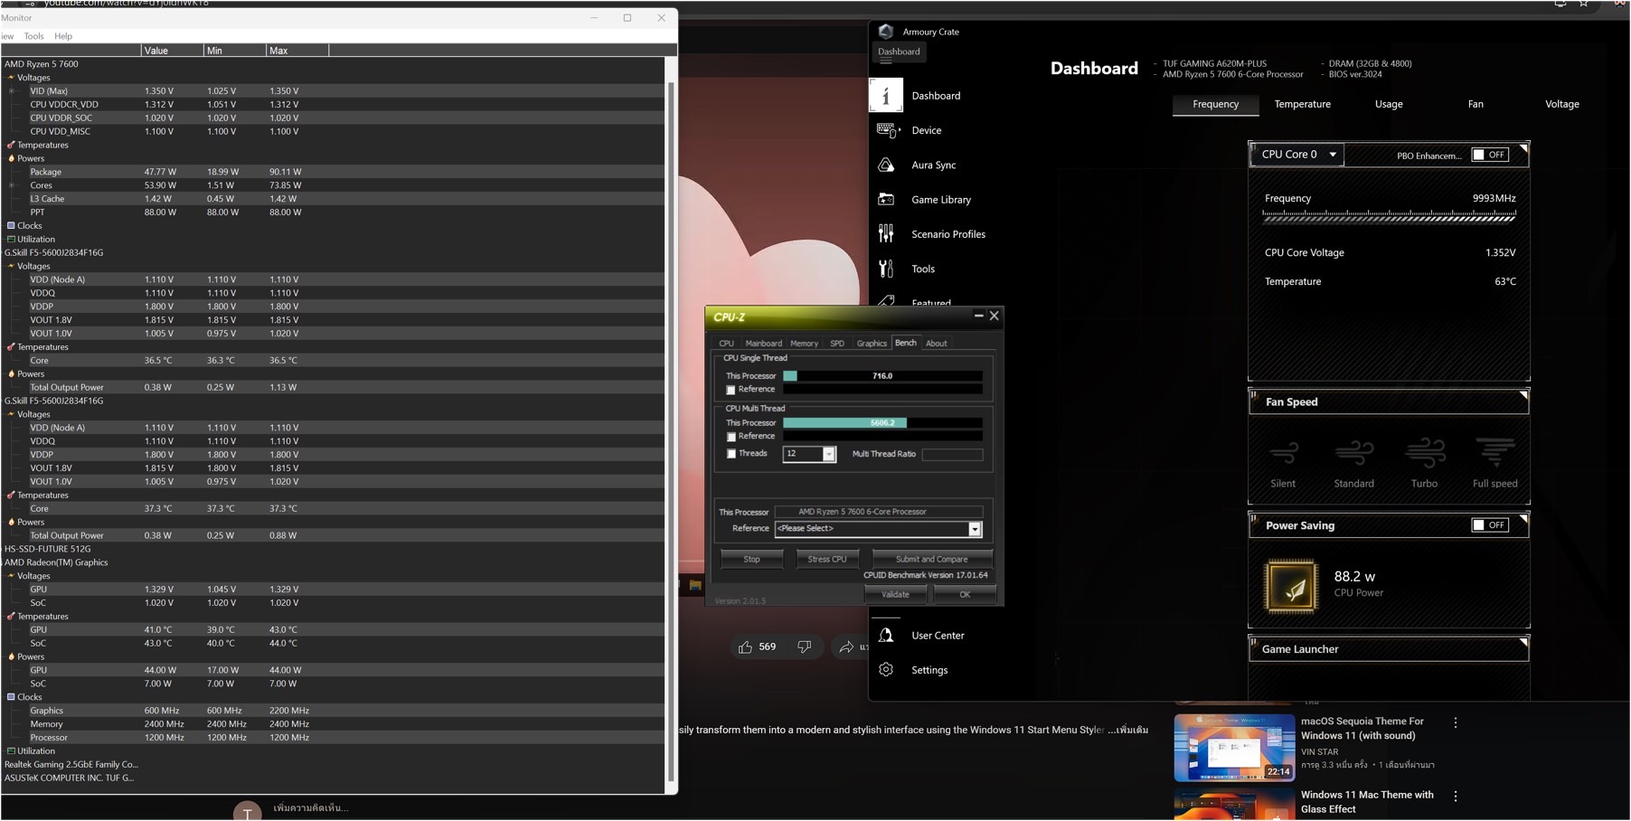Select the Game Library controller icon
Viewport: 1631px width, 821px height.
(886, 200)
